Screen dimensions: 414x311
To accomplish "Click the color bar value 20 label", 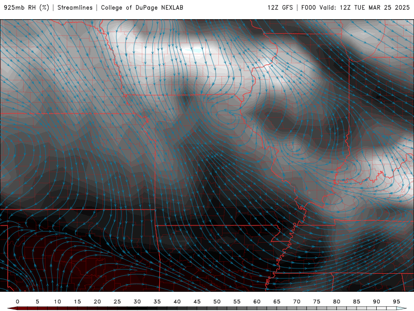I will [x=97, y=302].
